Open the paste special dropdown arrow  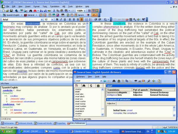pyautogui.click(x=69, y=11)
